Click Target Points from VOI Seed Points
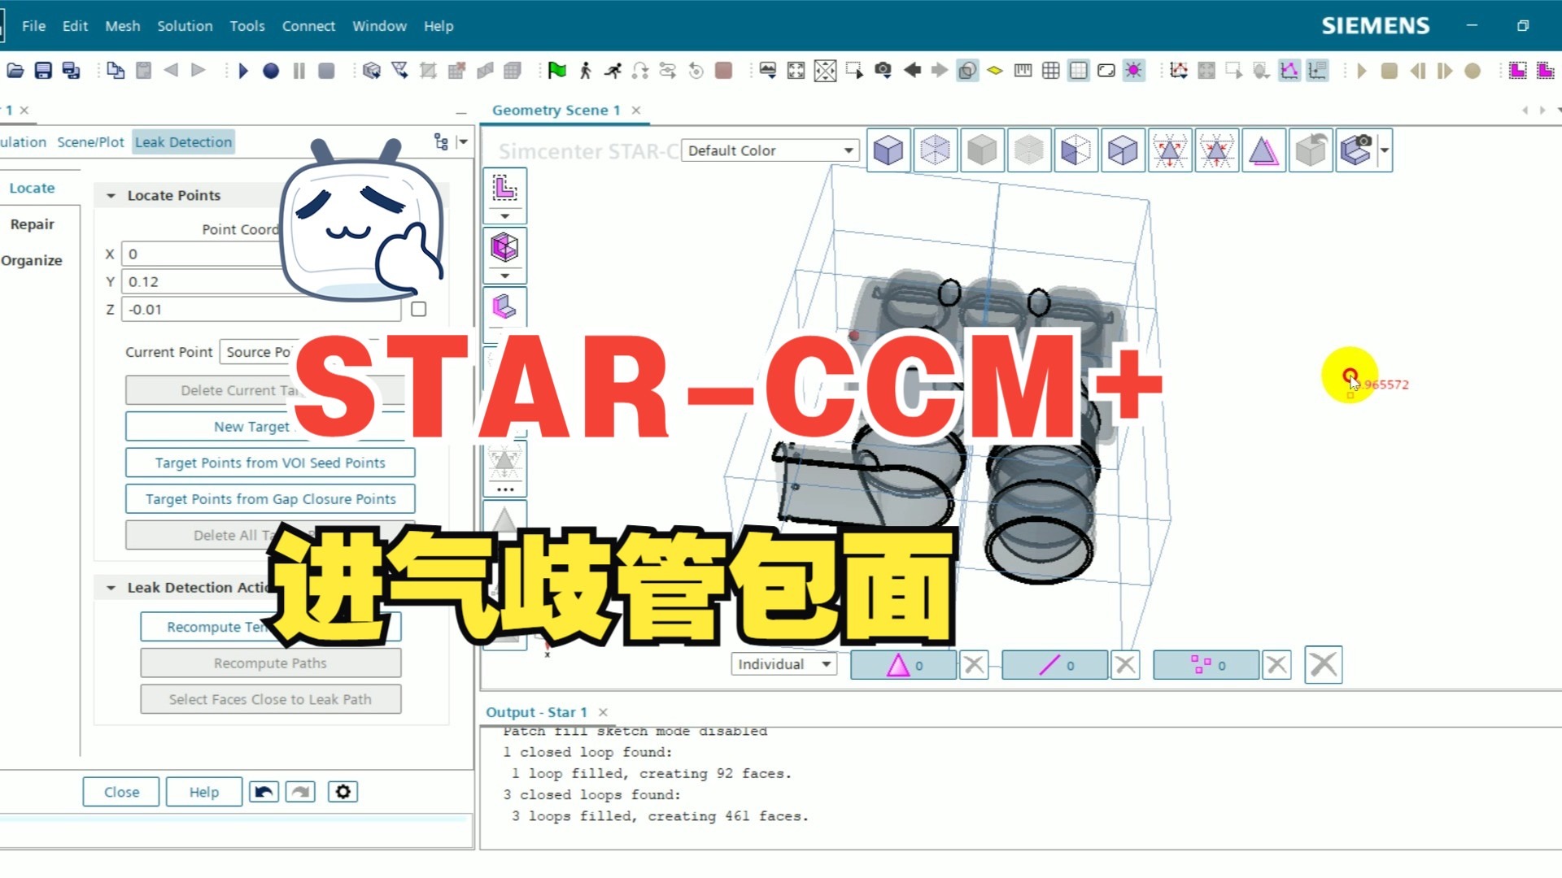The width and height of the screenshot is (1562, 878). [x=270, y=463]
